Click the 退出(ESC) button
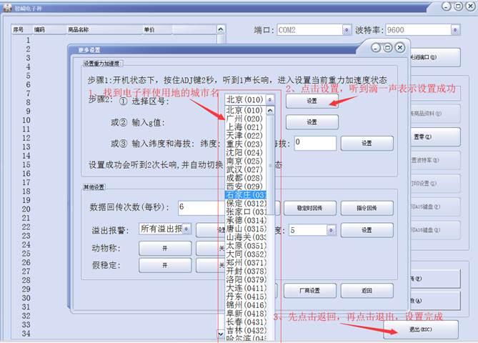Viewport: 478px width, 343px height. click(x=421, y=329)
